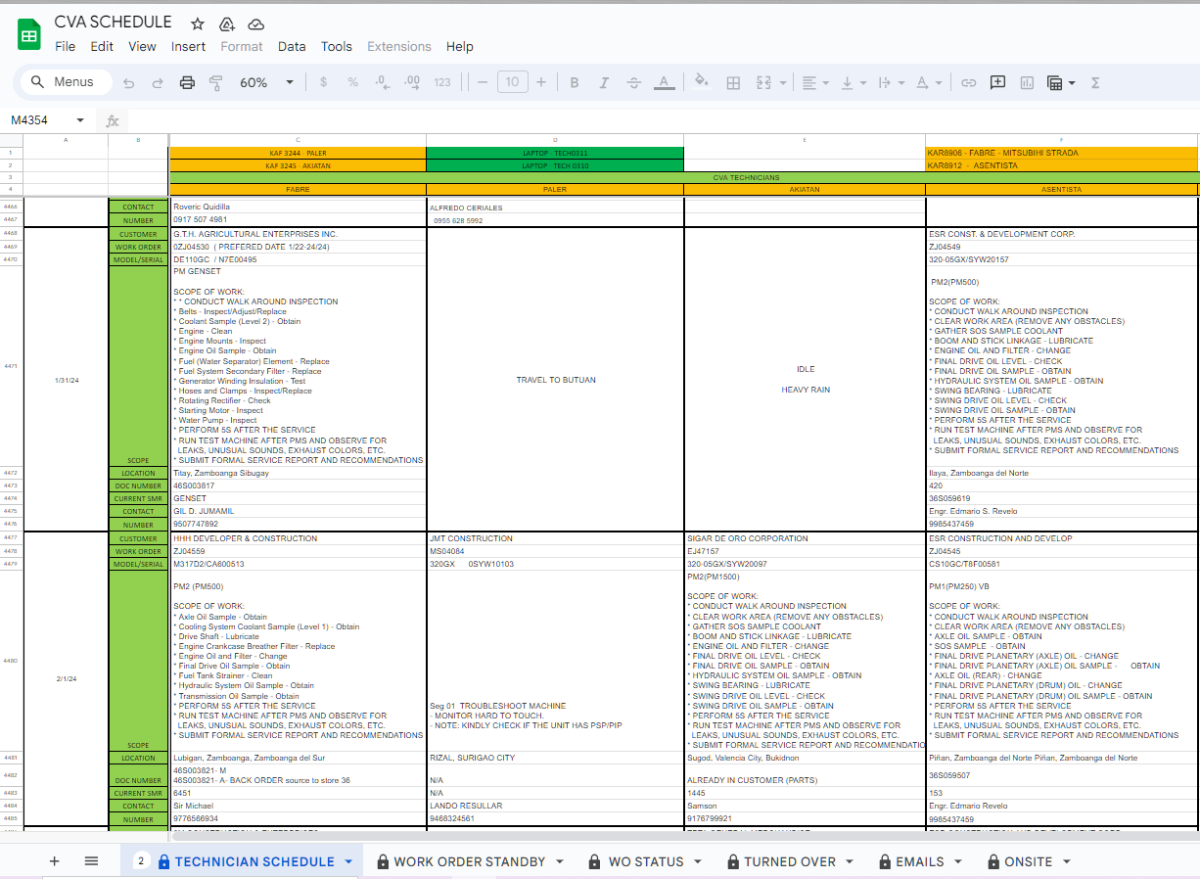This screenshot has height=879, width=1200.
Task: Check the cloud save status icon
Action: (x=256, y=23)
